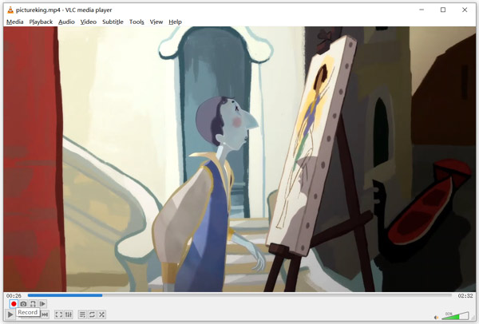
Task: Minimize the VLC window
Action: (x=422, y=10)
